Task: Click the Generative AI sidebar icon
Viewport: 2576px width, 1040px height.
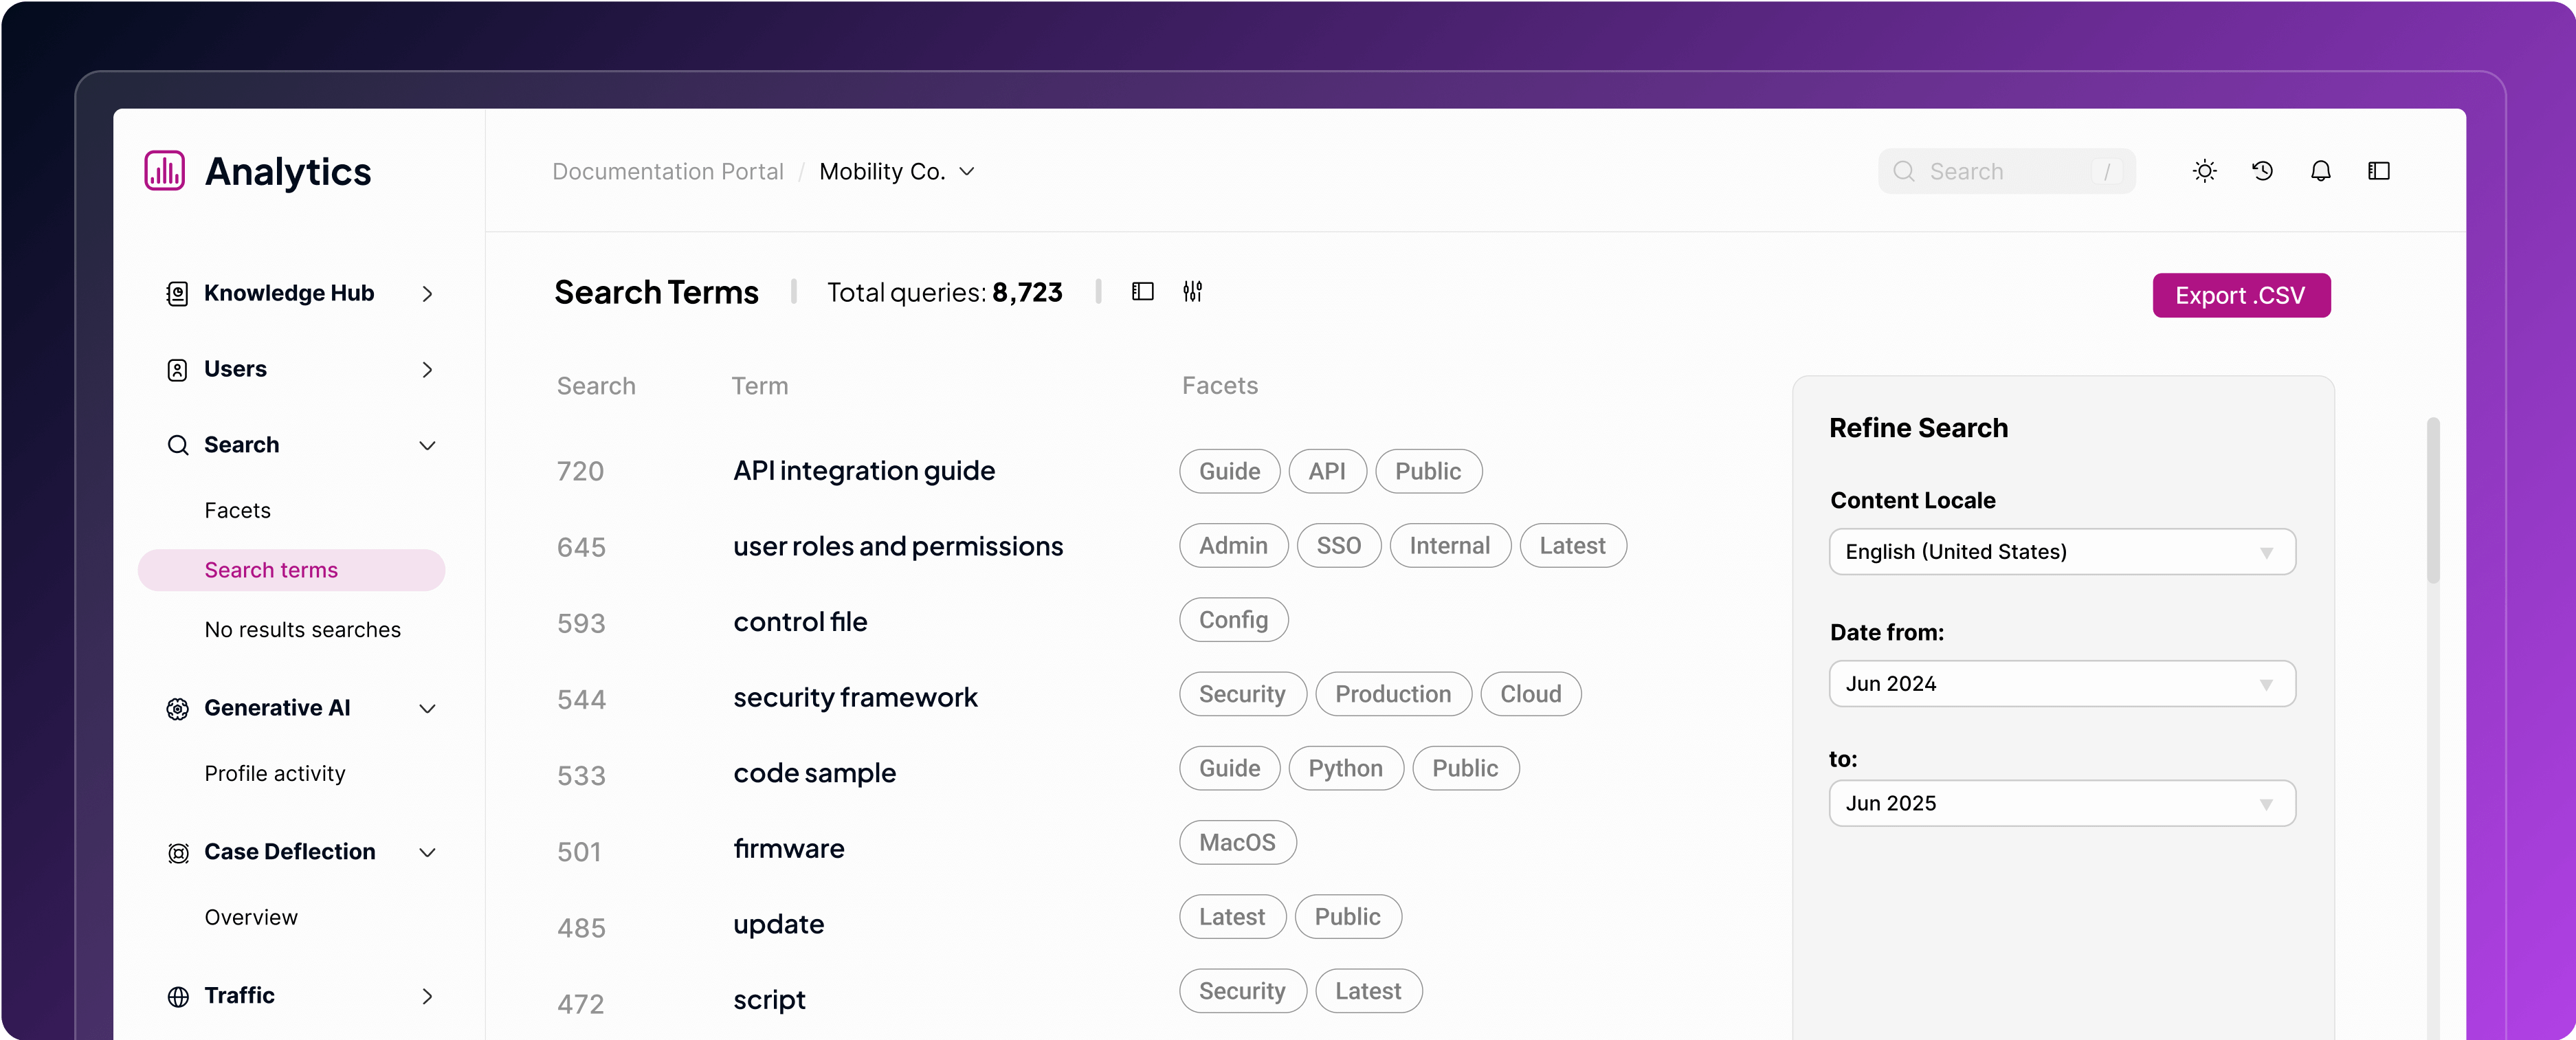Action: 177,709
